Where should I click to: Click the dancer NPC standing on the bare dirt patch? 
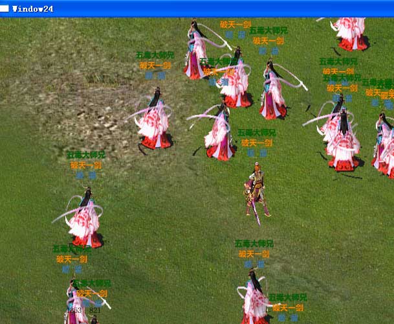click(153, 119)
